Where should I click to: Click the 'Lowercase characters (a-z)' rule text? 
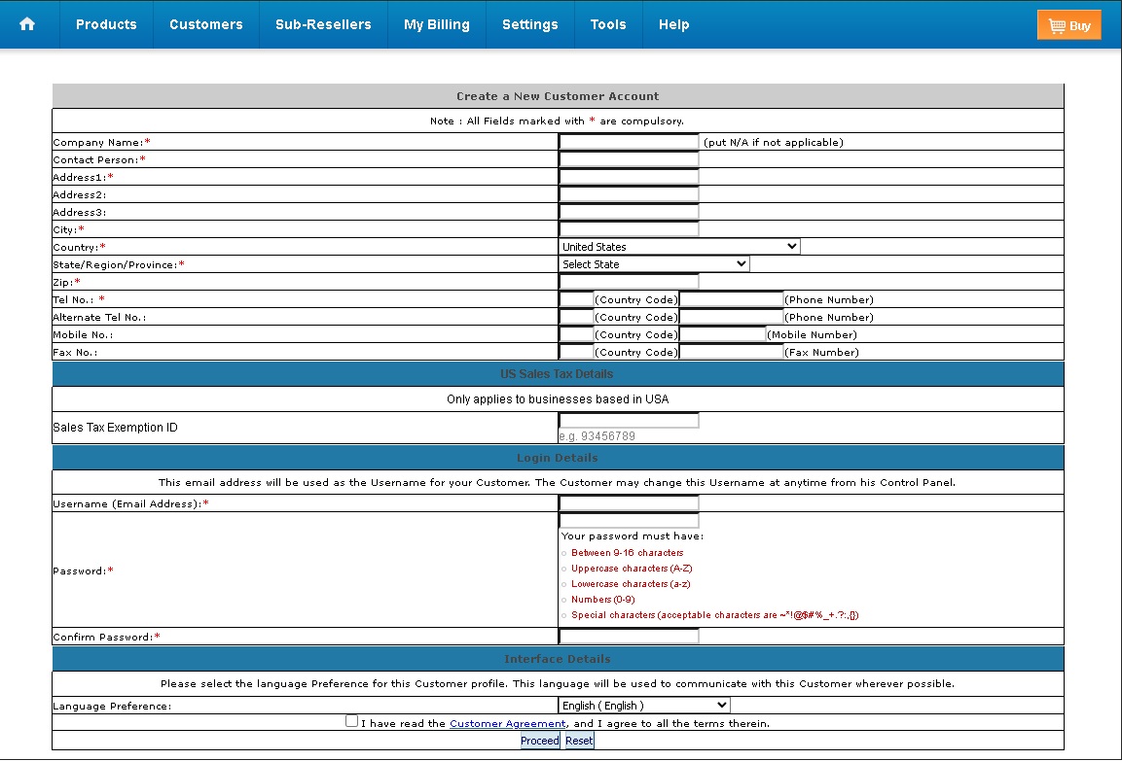631,584
